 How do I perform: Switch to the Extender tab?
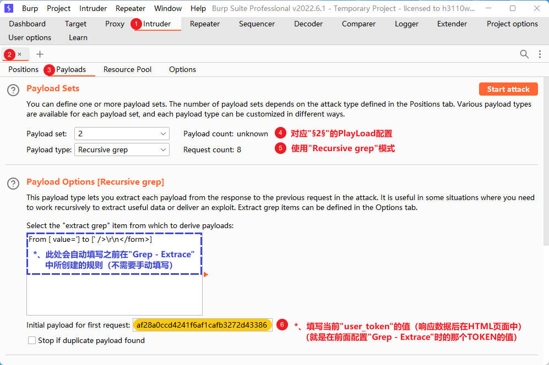pos(452,24)
